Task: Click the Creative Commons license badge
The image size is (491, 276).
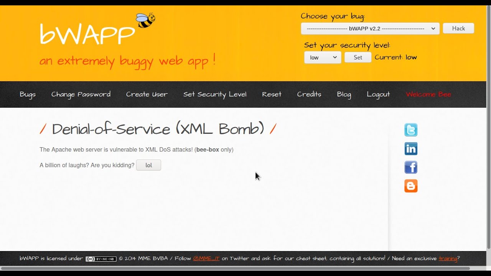Action: (x=101, y=259)
